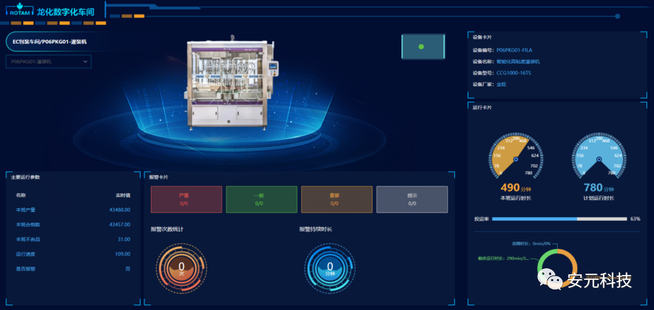Click the 龙化数字化车间 title text

pos(65,11)
